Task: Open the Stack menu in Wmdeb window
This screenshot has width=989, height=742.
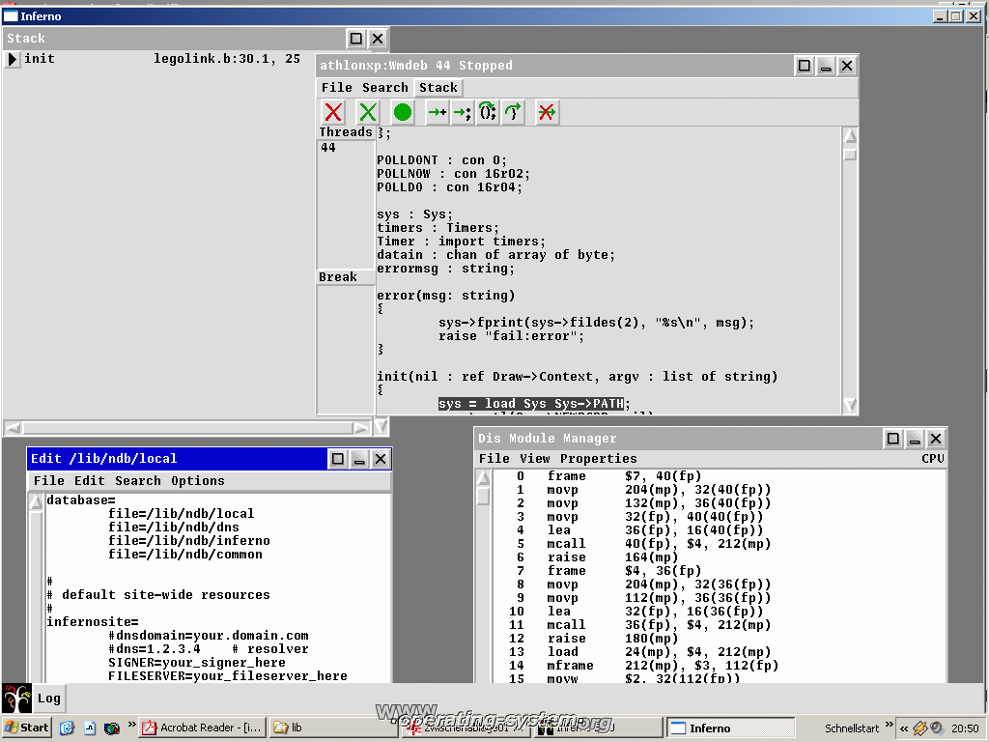Action: [x=438, y=88]
